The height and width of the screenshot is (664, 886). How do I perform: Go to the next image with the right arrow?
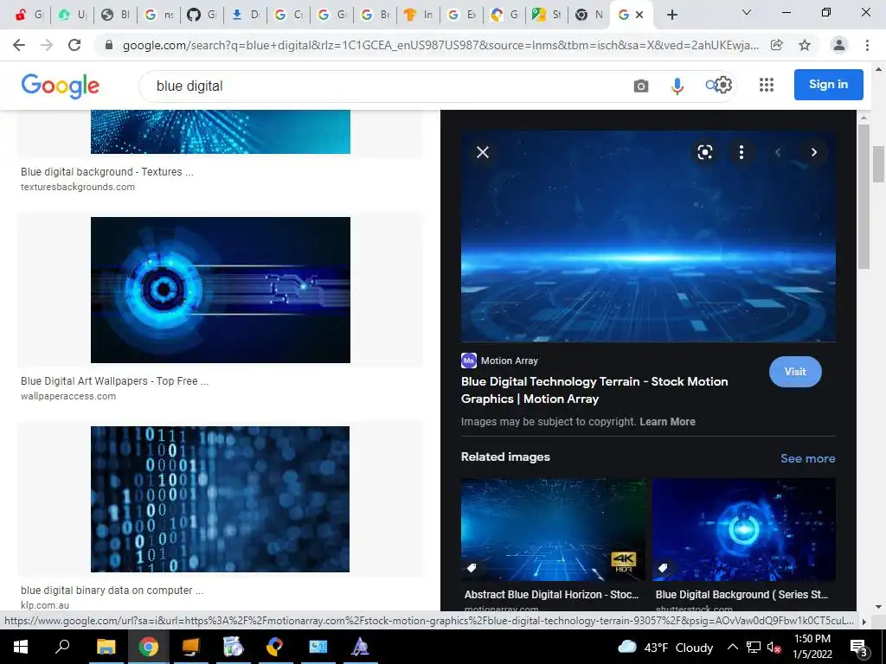pos(813,152)
